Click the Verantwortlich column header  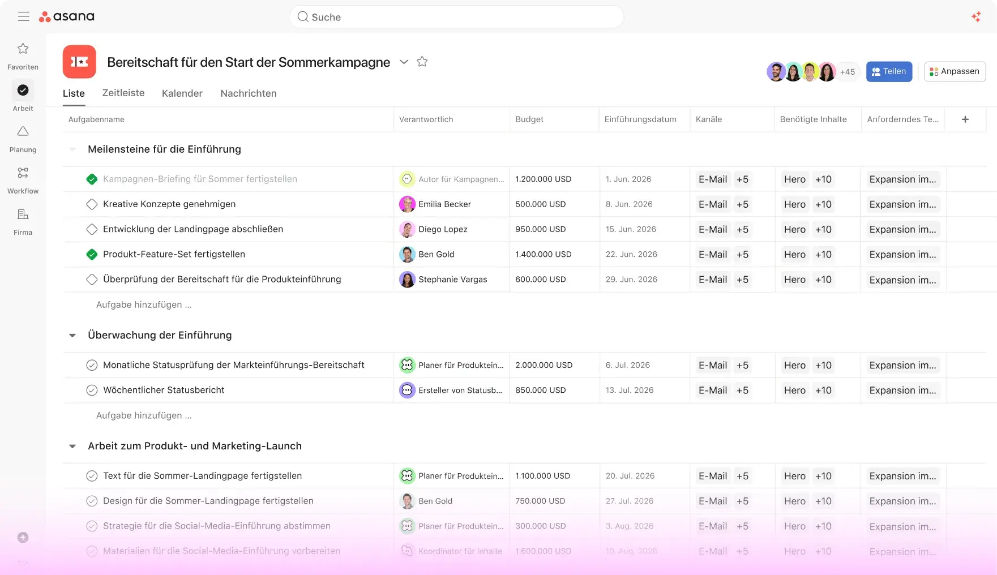[x=451, y=119]
